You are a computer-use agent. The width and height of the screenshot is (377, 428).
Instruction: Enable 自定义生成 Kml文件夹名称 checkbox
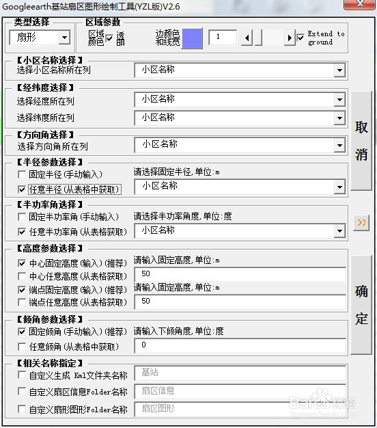(22, 375)
